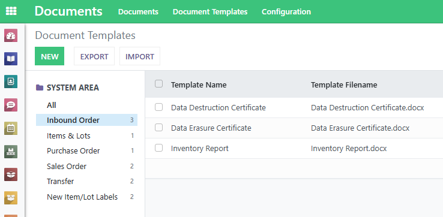Open the Dashboard speedometer sidebar icon

click(x=11, y=35)
